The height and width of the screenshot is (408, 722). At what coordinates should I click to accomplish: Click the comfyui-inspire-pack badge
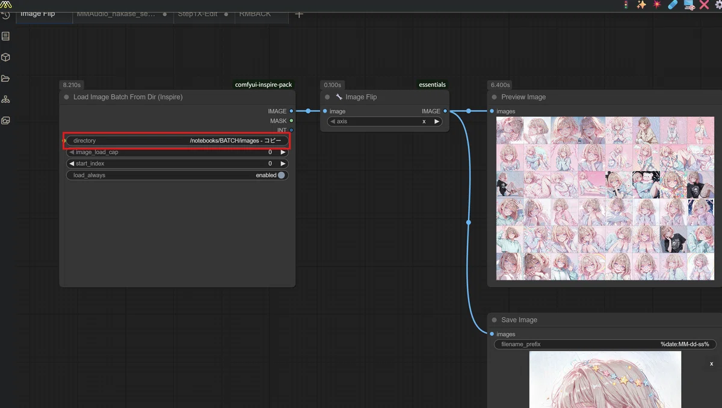[264, 85]
